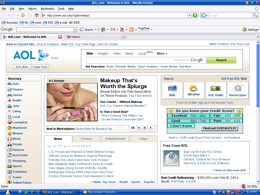Click the Auto car icon in Directory

pos(10,84)
